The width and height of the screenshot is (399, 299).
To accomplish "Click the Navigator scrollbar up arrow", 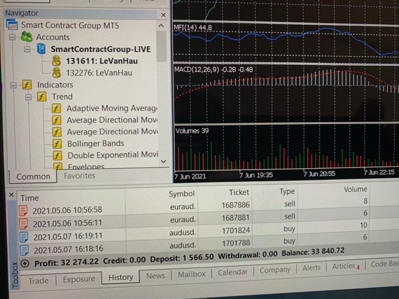I will [161, 26].
